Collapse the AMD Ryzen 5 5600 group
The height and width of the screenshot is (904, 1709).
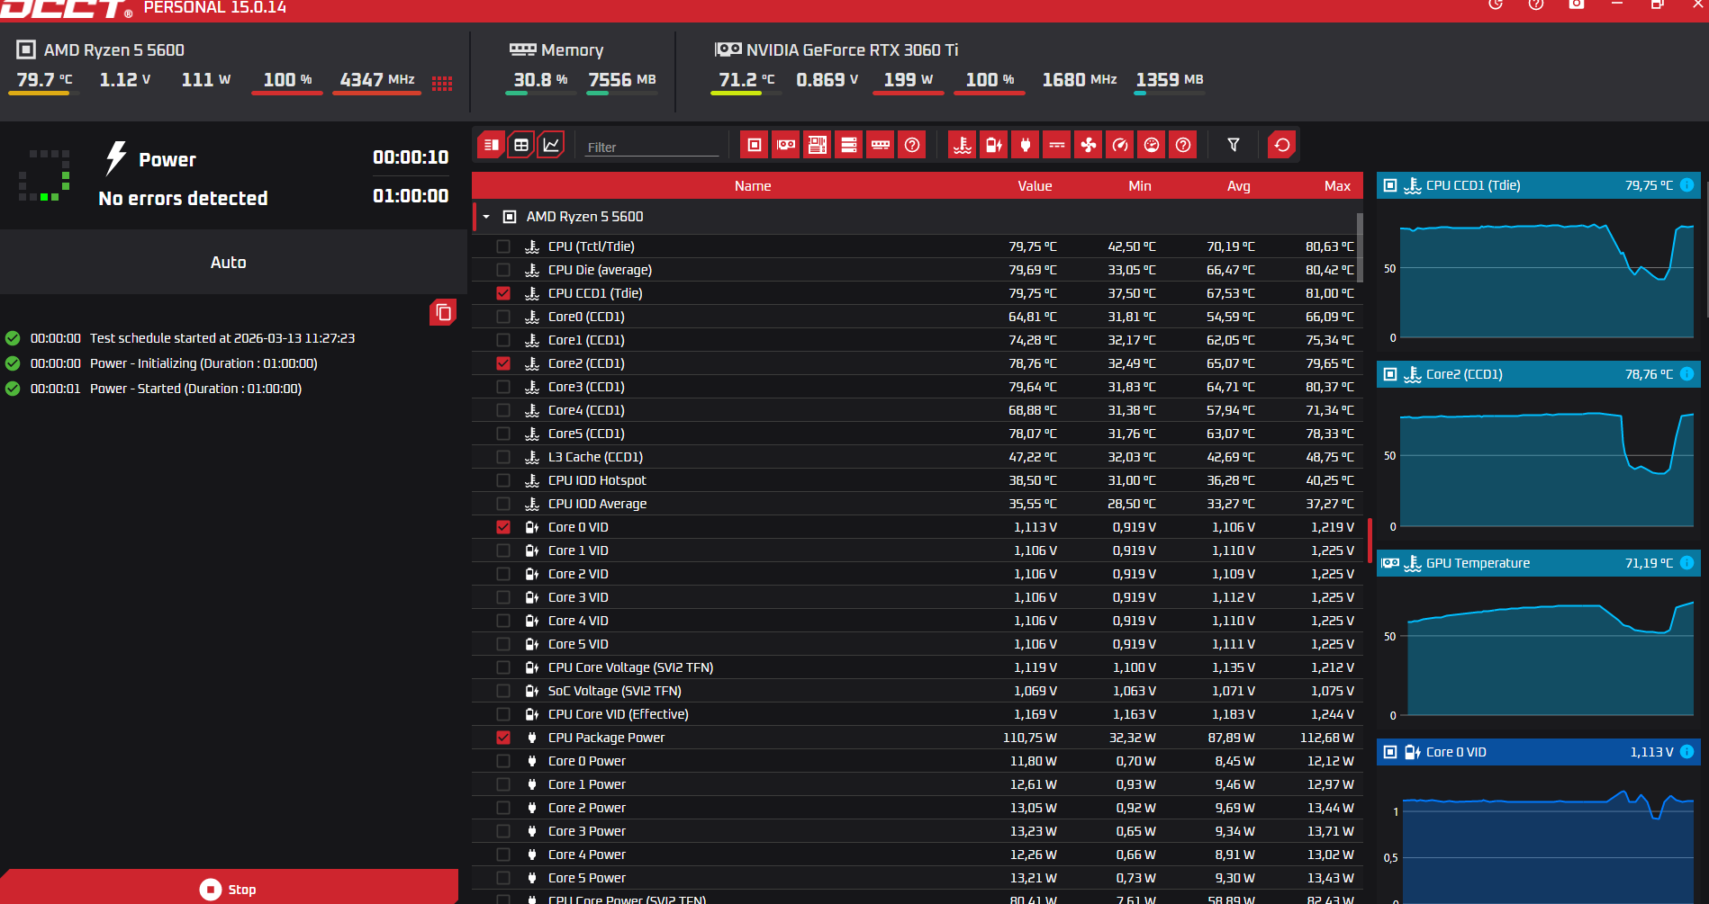486,217
